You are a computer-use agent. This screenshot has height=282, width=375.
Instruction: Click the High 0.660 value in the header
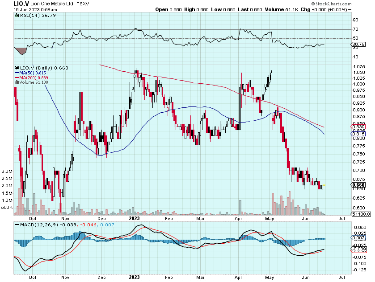click(196, 9)
